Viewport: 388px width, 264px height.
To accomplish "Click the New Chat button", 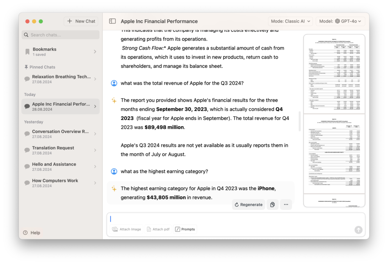I will pyautogui.click(x=81, y=21).
